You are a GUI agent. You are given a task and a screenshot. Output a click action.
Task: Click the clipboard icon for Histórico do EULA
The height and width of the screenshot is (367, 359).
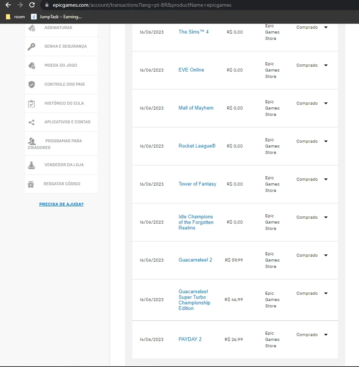[31, 104]
